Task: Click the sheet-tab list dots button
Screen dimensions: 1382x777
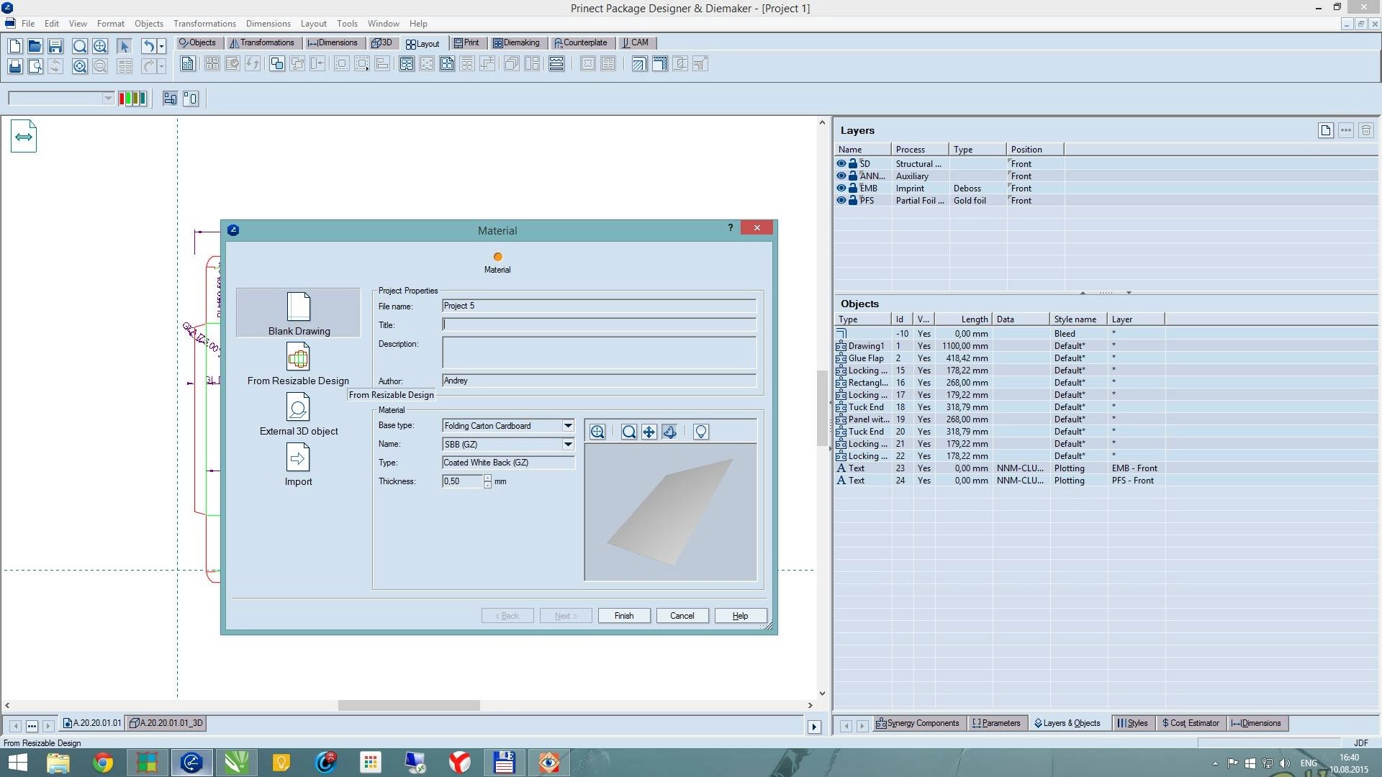Action: [32, 726]
